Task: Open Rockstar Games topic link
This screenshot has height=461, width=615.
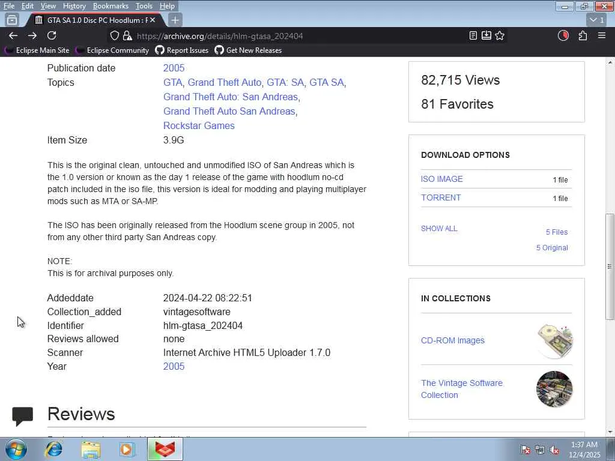Action: (199, 126)
